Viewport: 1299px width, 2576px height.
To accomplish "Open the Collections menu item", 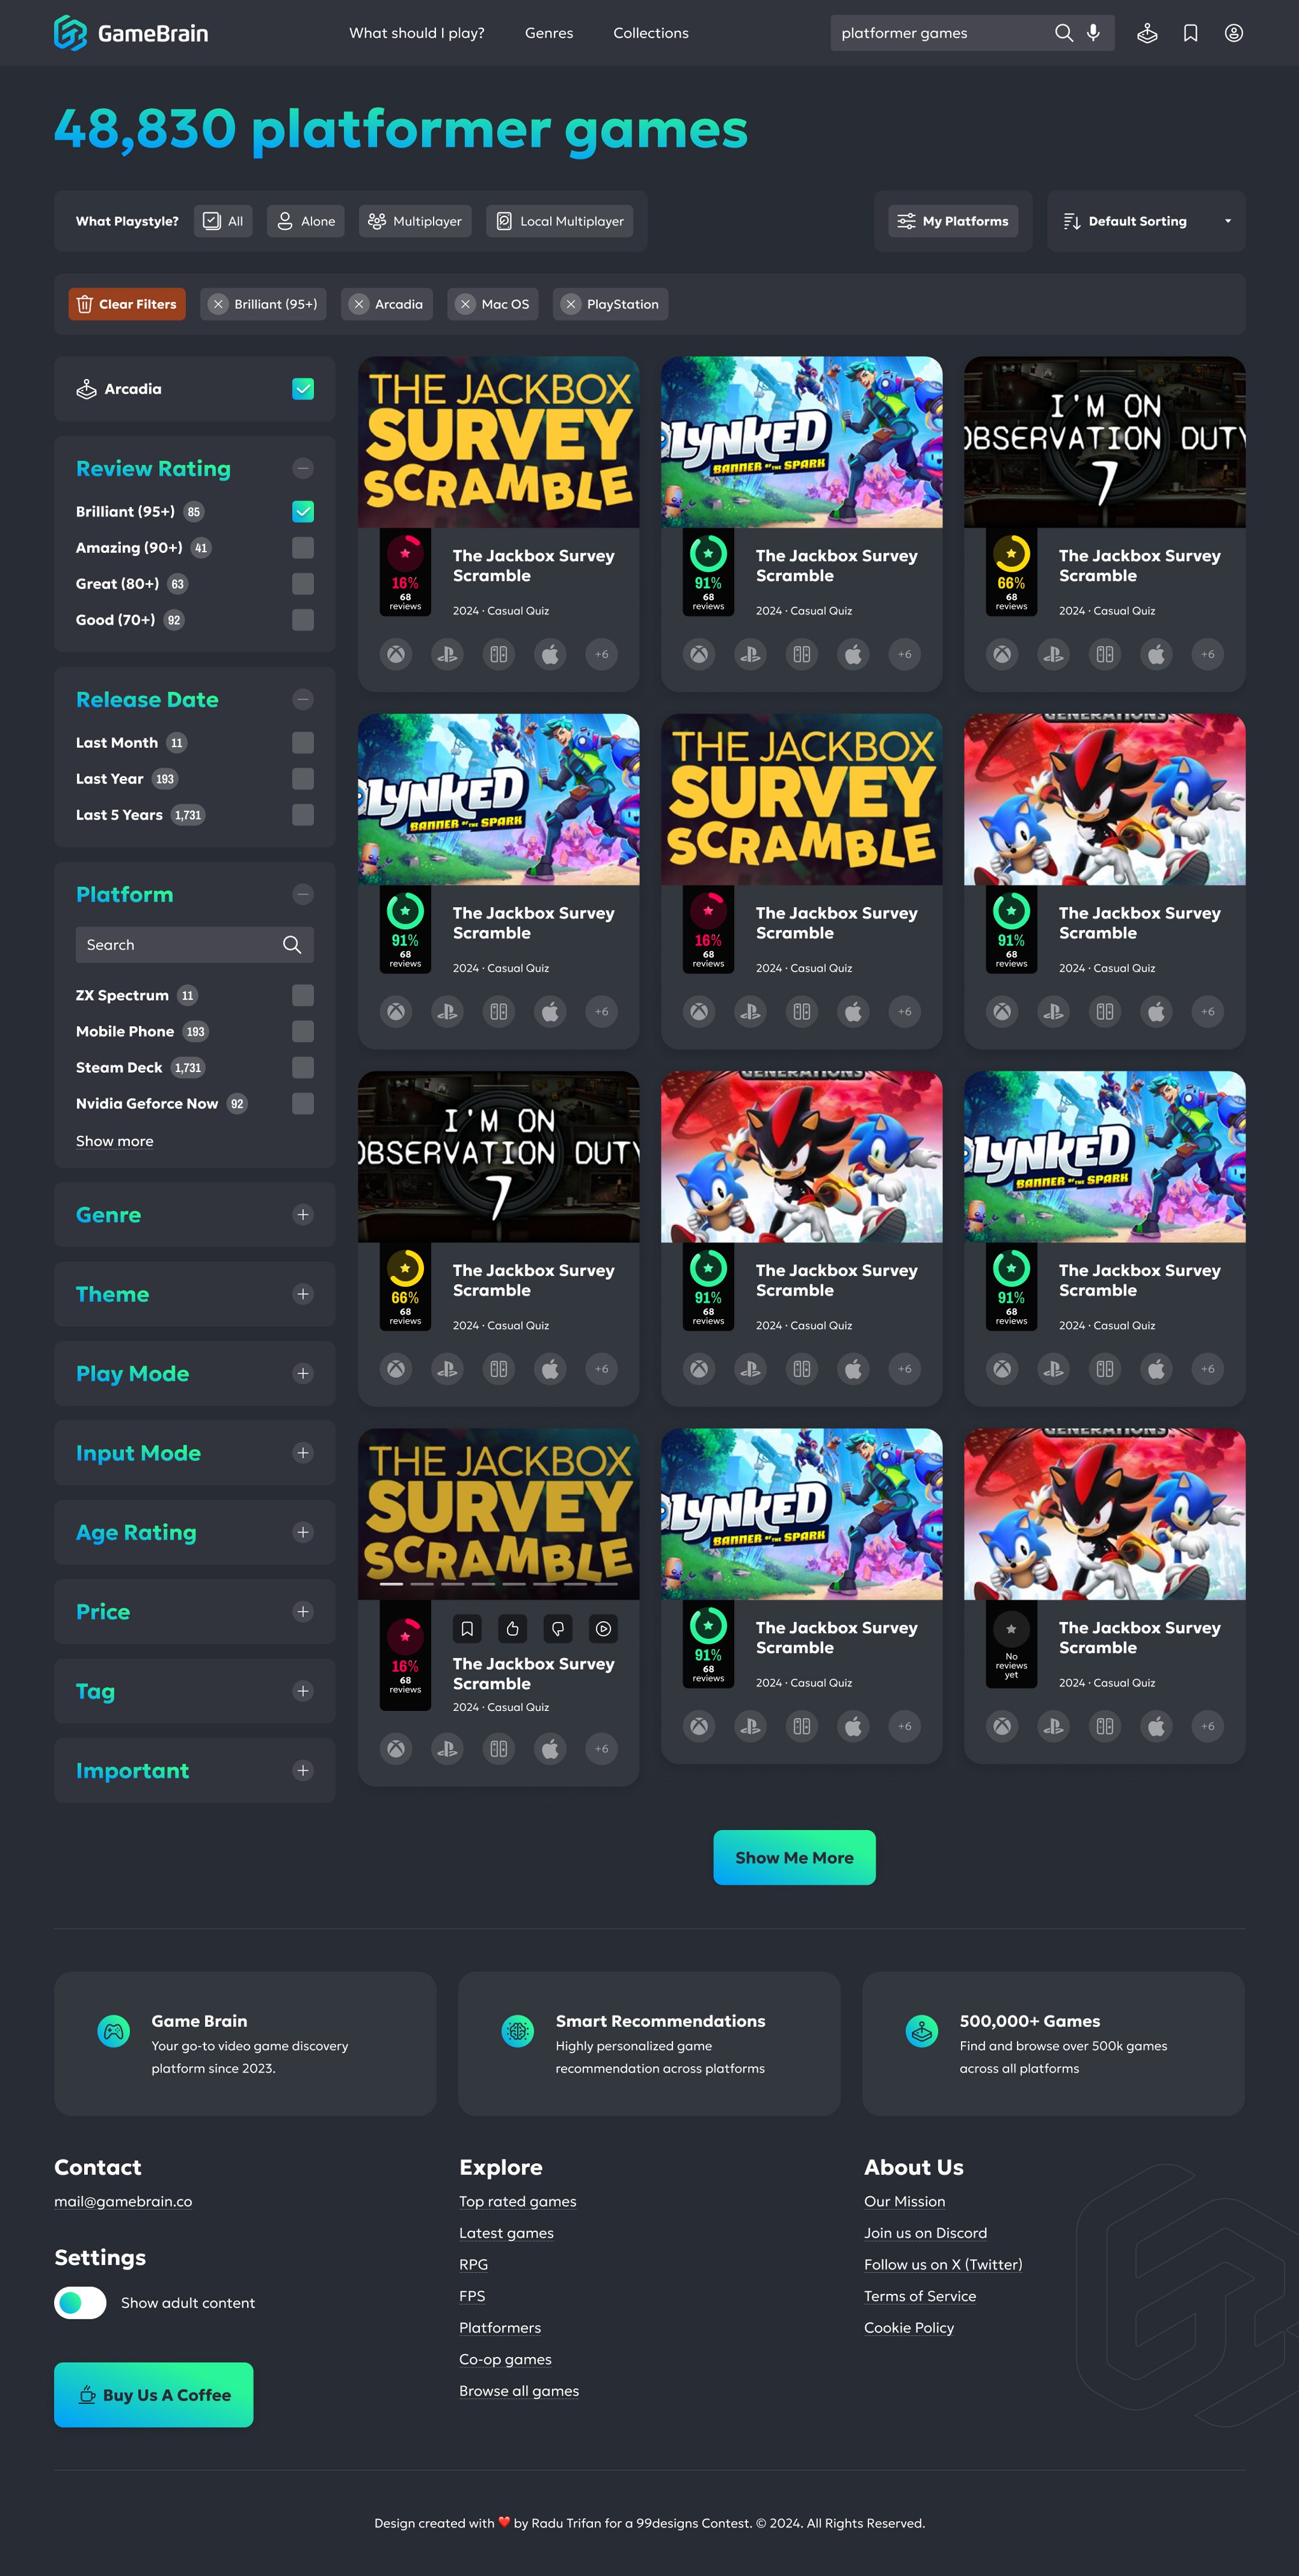I will 651,33.
